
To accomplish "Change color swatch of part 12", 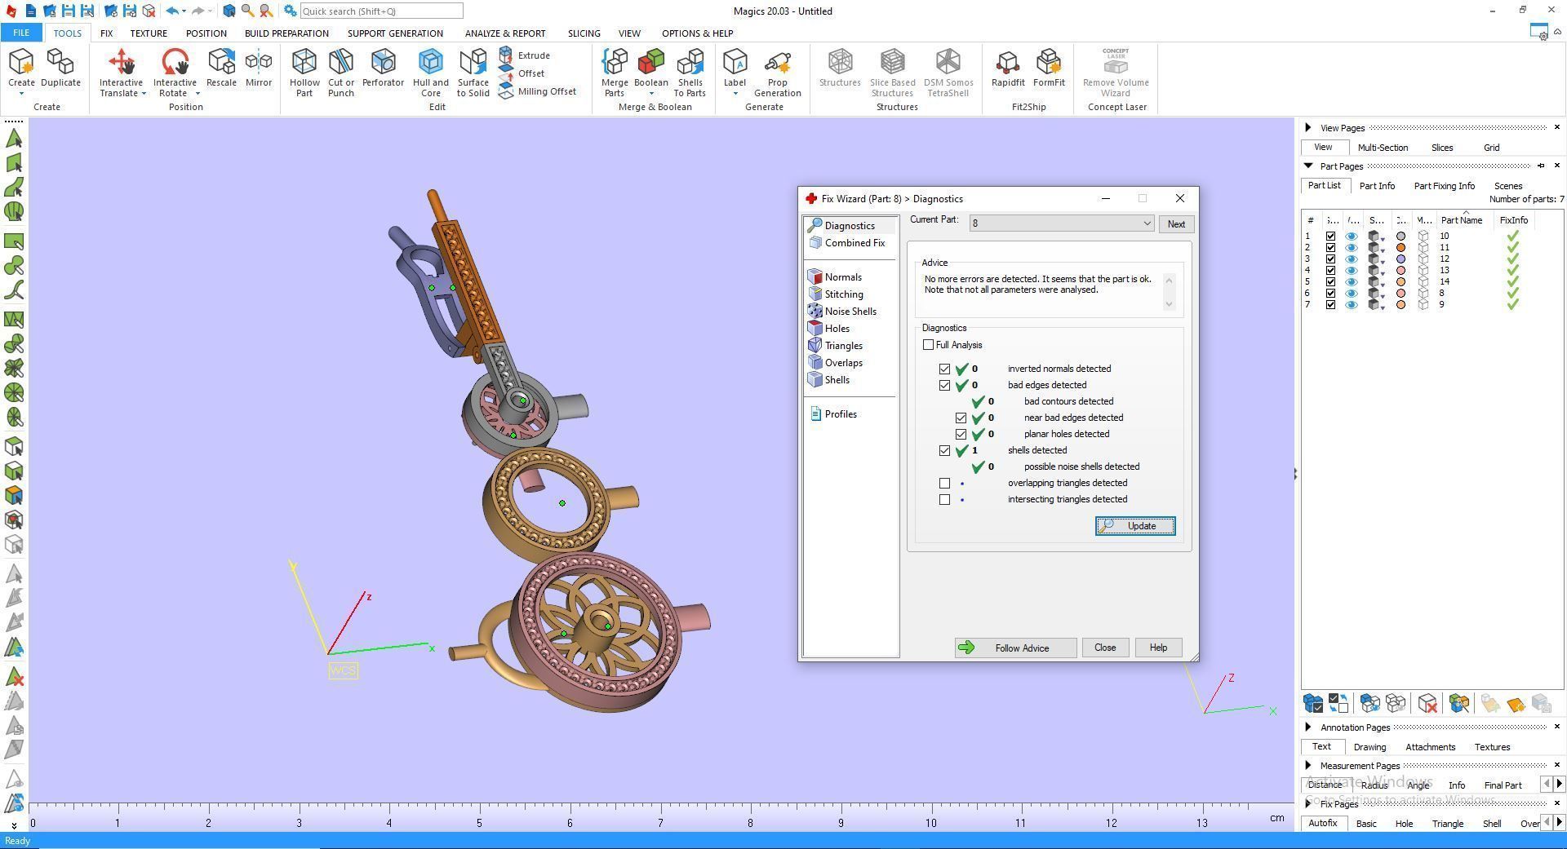I will point(1401,259).
